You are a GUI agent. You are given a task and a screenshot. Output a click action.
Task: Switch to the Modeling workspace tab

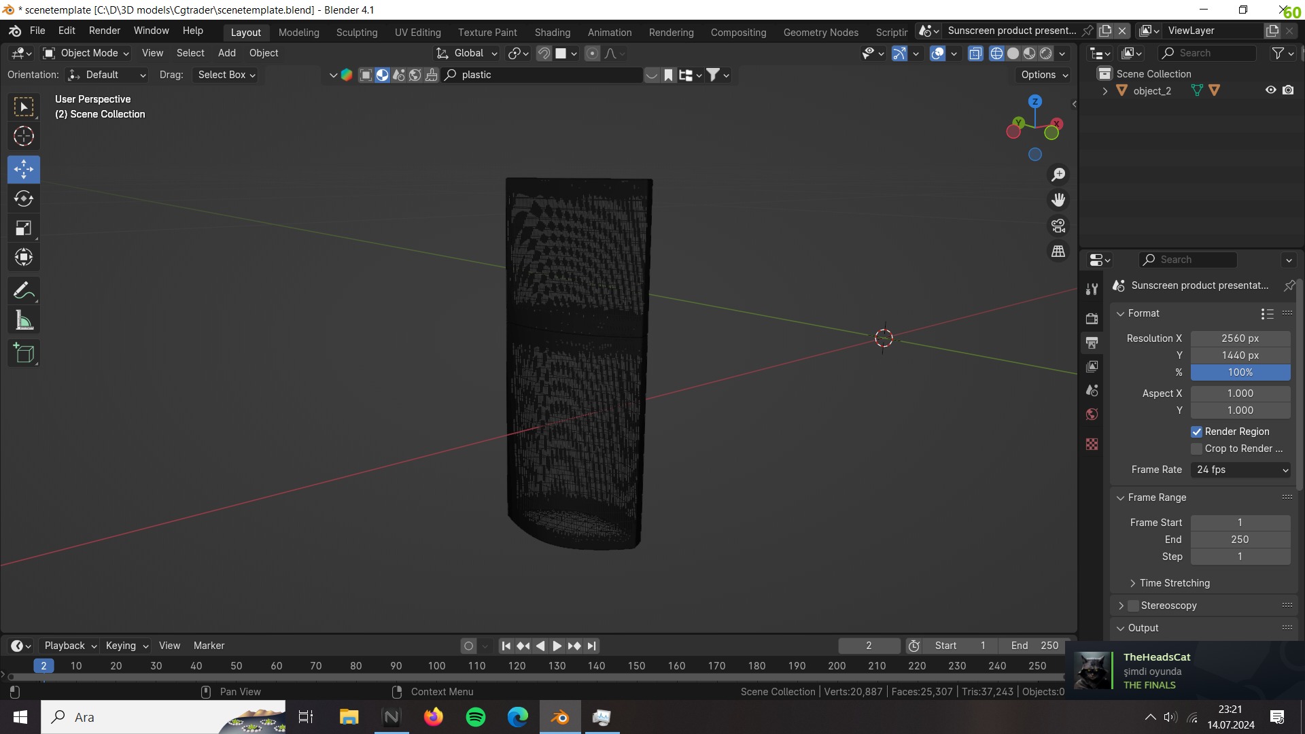pyautogui.click(x=298, y=32)
